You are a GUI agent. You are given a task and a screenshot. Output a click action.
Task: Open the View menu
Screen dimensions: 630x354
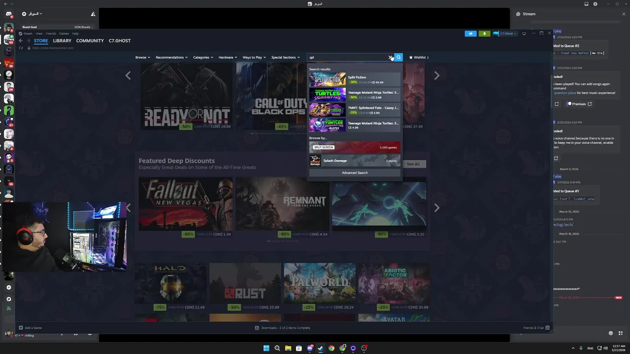39,33
